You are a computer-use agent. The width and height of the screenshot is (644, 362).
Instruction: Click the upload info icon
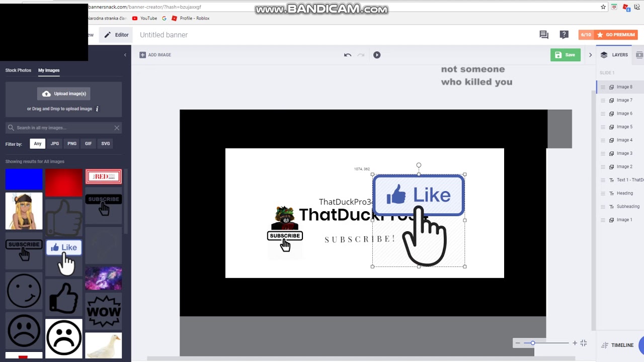point(97,109)
